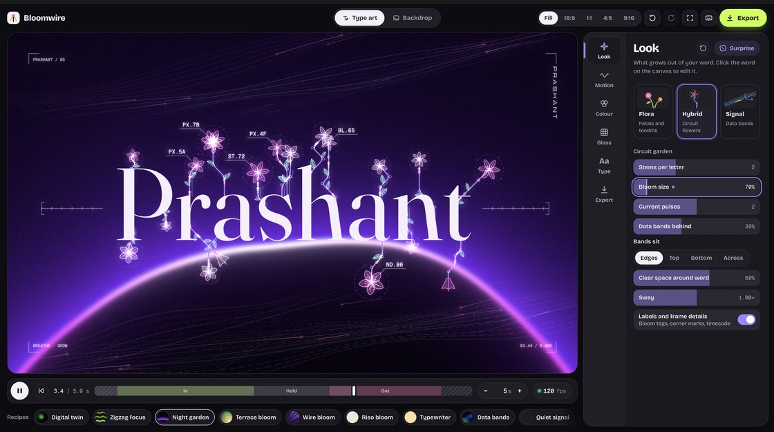
Task: Redo the change in top toolbar
Action: coord(671,18)
